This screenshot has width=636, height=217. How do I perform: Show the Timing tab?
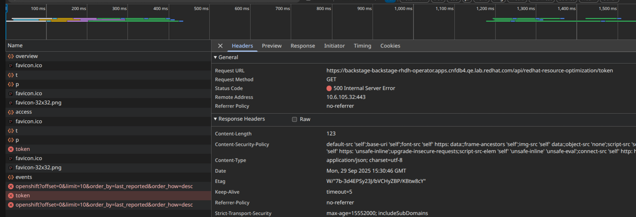362,46
